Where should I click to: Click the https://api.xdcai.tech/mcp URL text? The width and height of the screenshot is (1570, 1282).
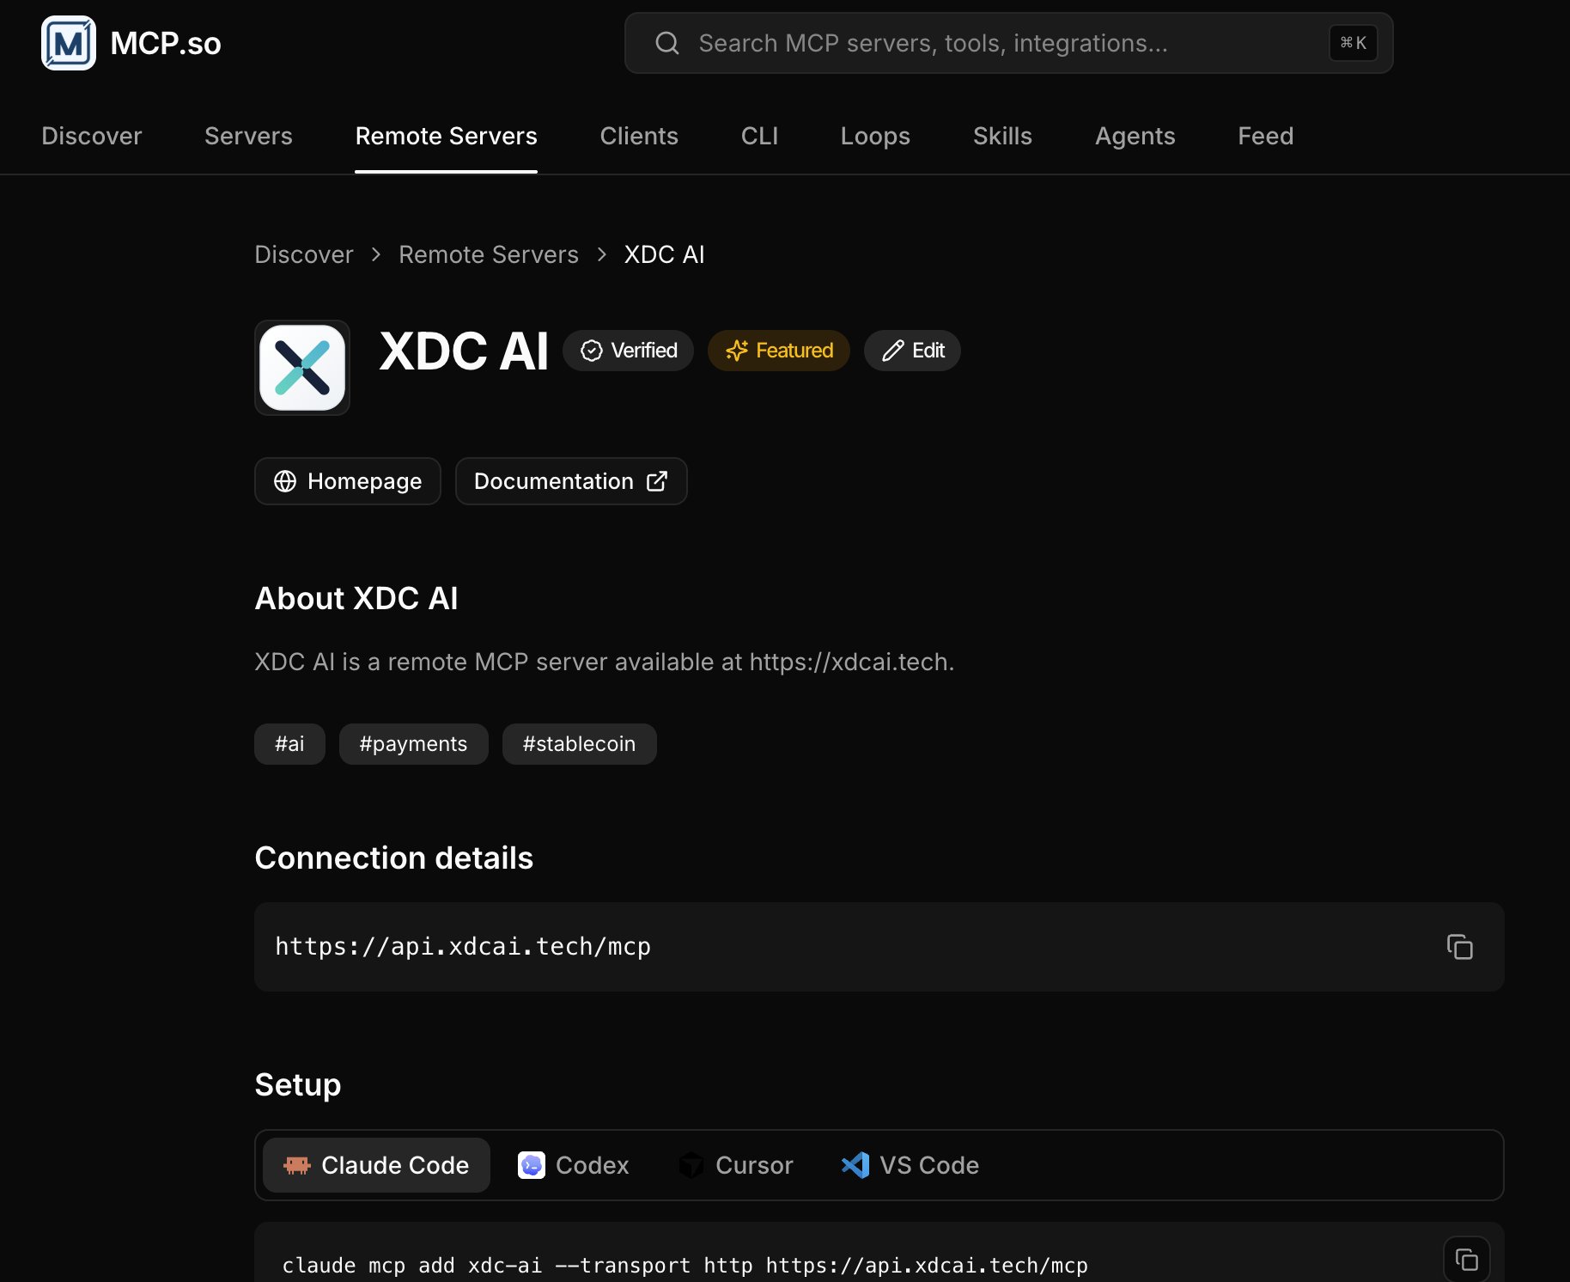463,947
